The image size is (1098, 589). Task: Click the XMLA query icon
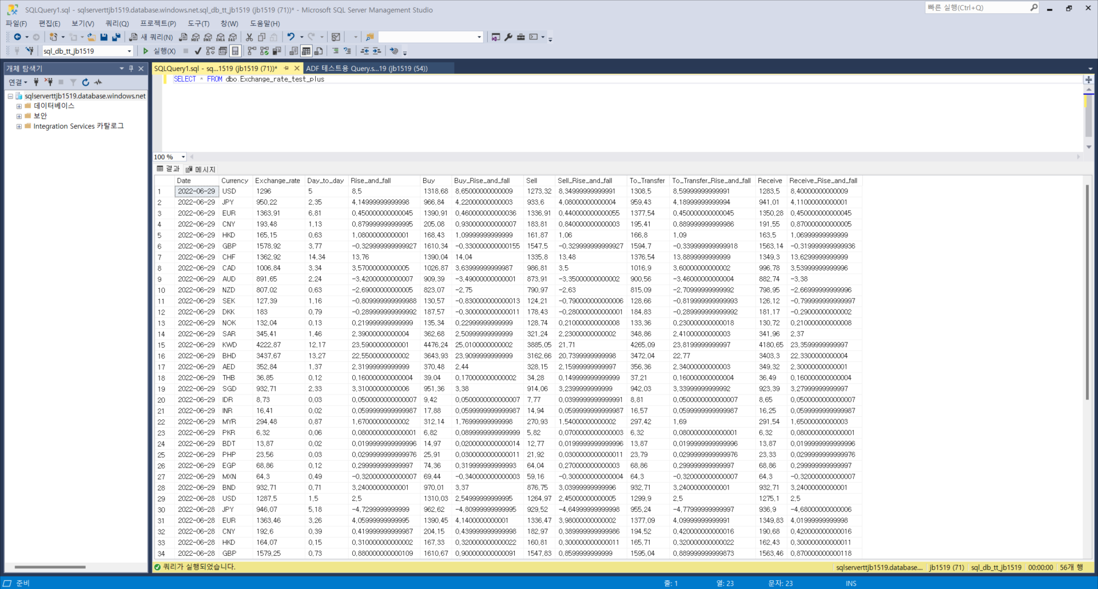pyautogui.click(x=220, y=37)
